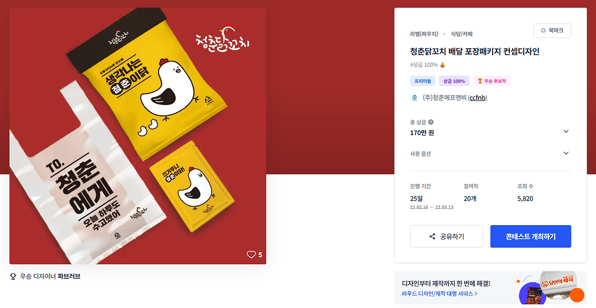This screenshot has height=308, width=596.
Task: Click the money bag emoji beside #상금 100%
Action: pos(442,65)
